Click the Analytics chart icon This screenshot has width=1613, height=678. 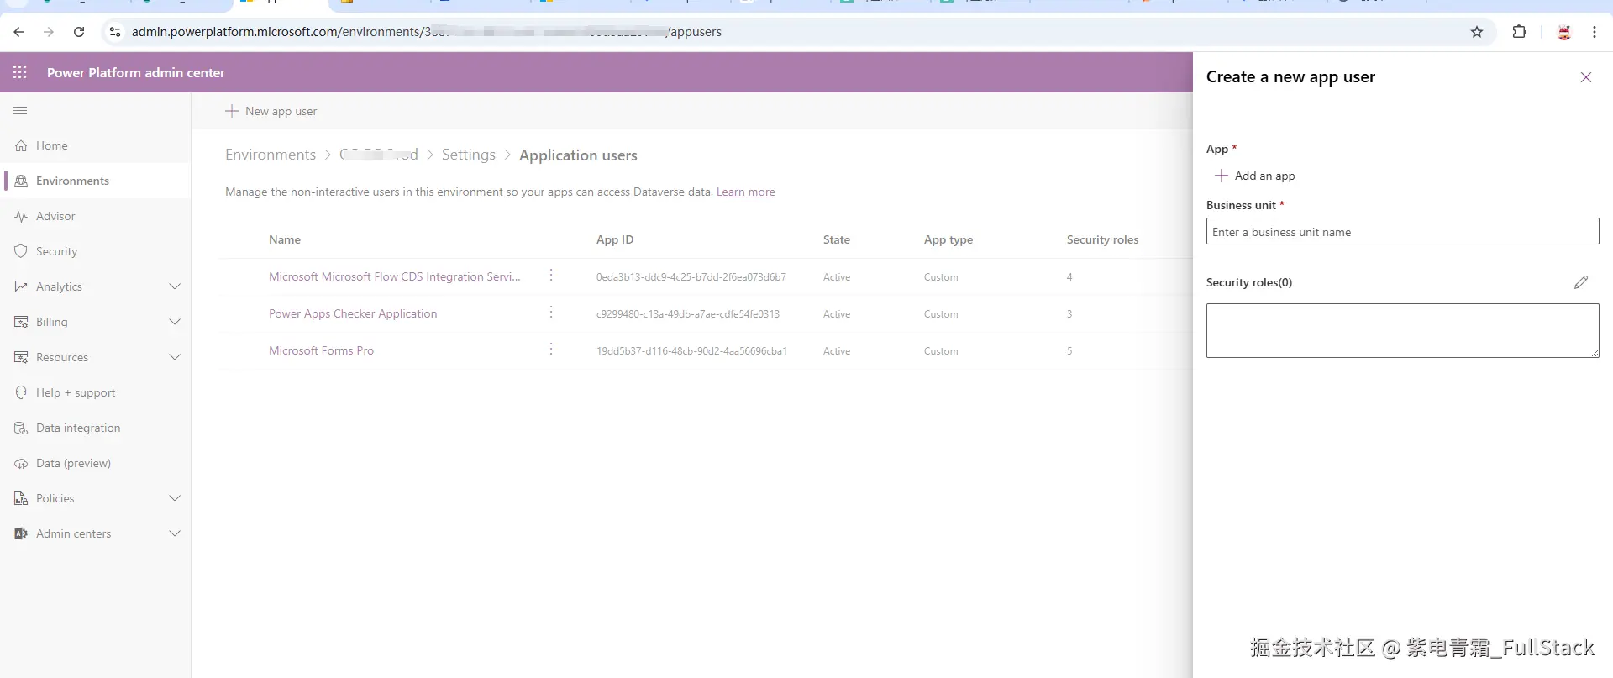tap(21, 286)
